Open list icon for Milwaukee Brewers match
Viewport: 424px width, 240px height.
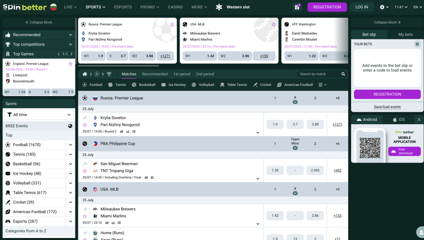119,223
